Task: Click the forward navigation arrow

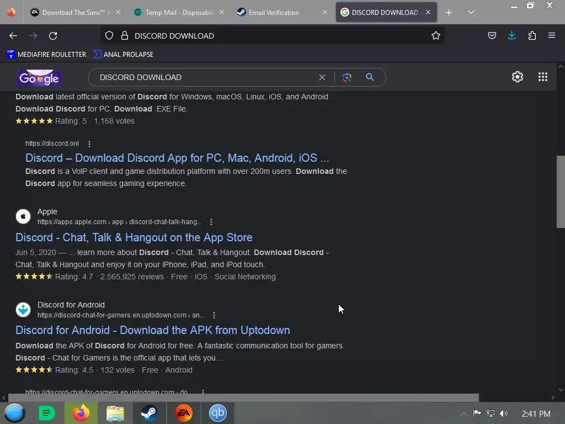Action: 33,36
